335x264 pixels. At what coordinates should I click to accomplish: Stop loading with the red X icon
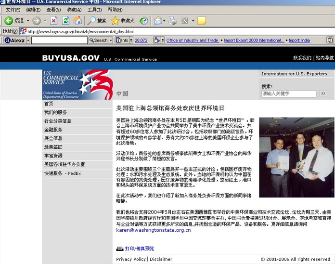[53, 21]
